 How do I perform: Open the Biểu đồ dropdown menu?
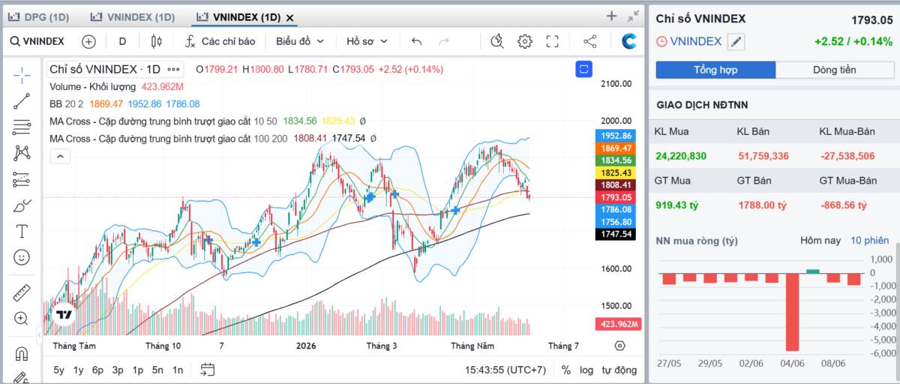300,41
